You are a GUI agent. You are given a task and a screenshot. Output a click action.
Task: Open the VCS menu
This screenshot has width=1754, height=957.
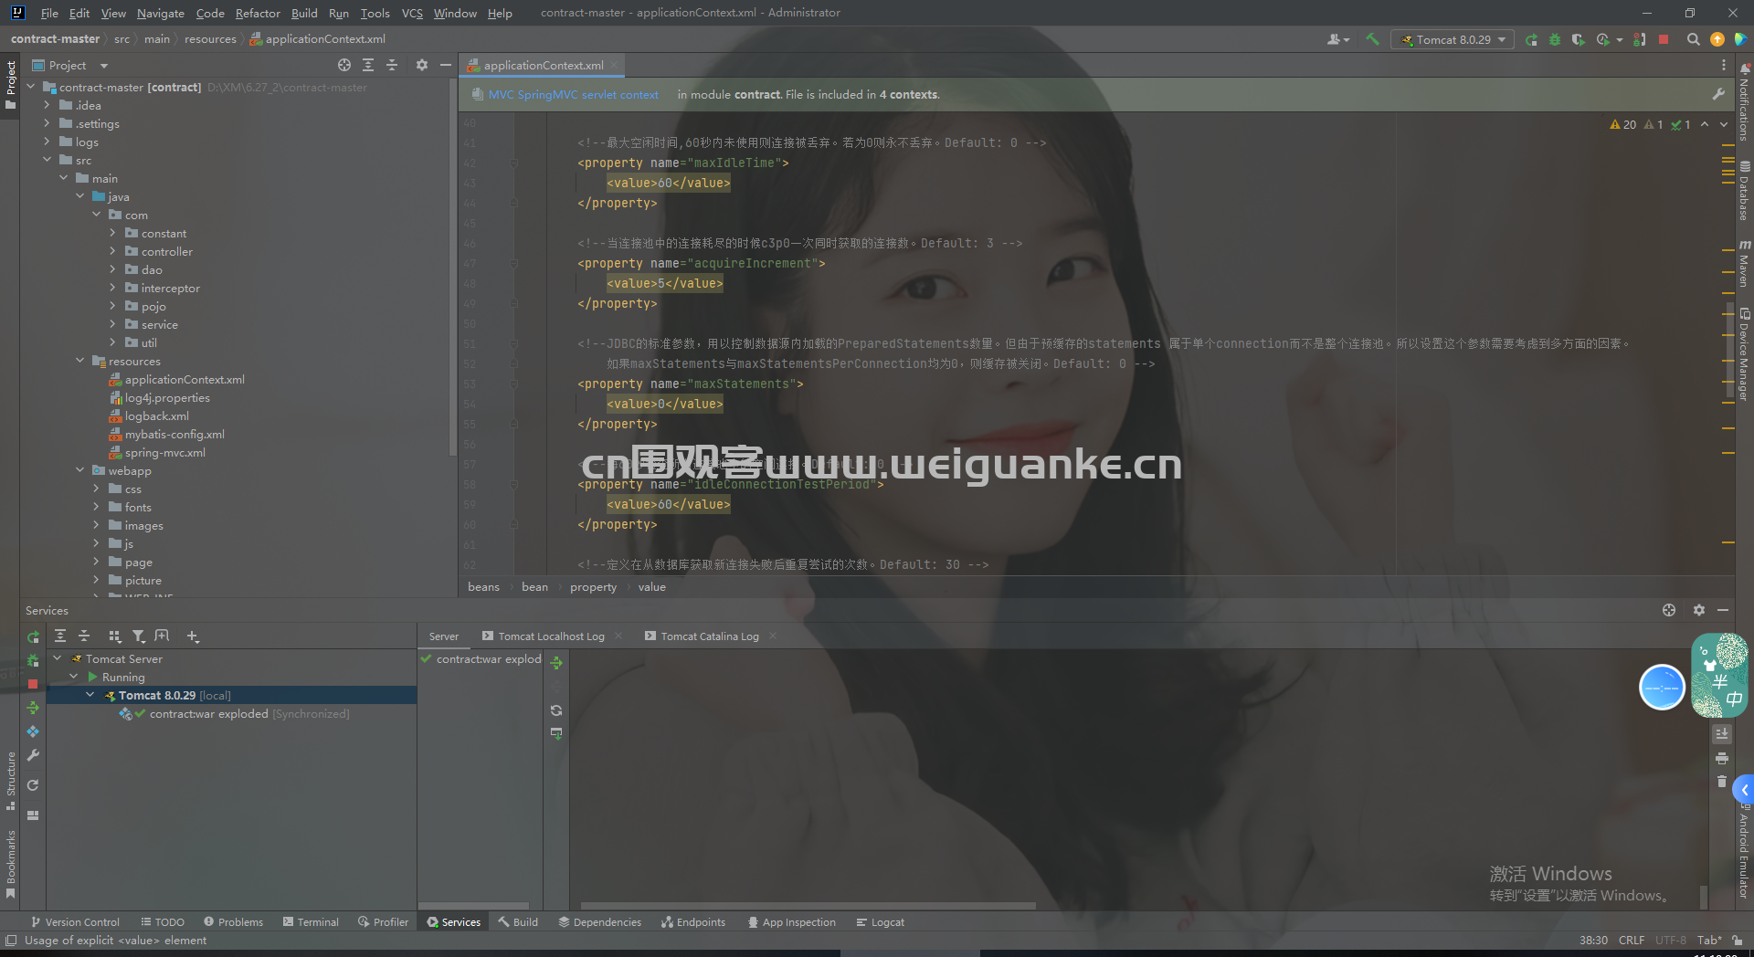412,13
